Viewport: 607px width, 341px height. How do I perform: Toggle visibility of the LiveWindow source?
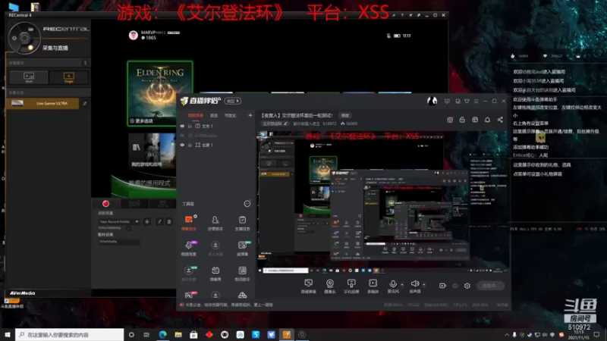click(182, 136)
